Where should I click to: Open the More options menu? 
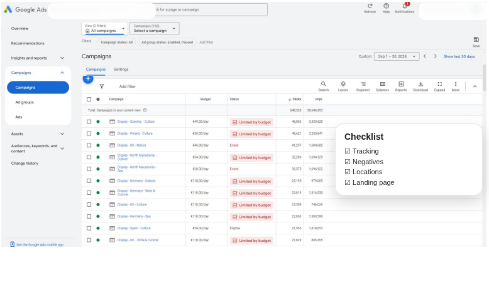[x=456, y=86]
